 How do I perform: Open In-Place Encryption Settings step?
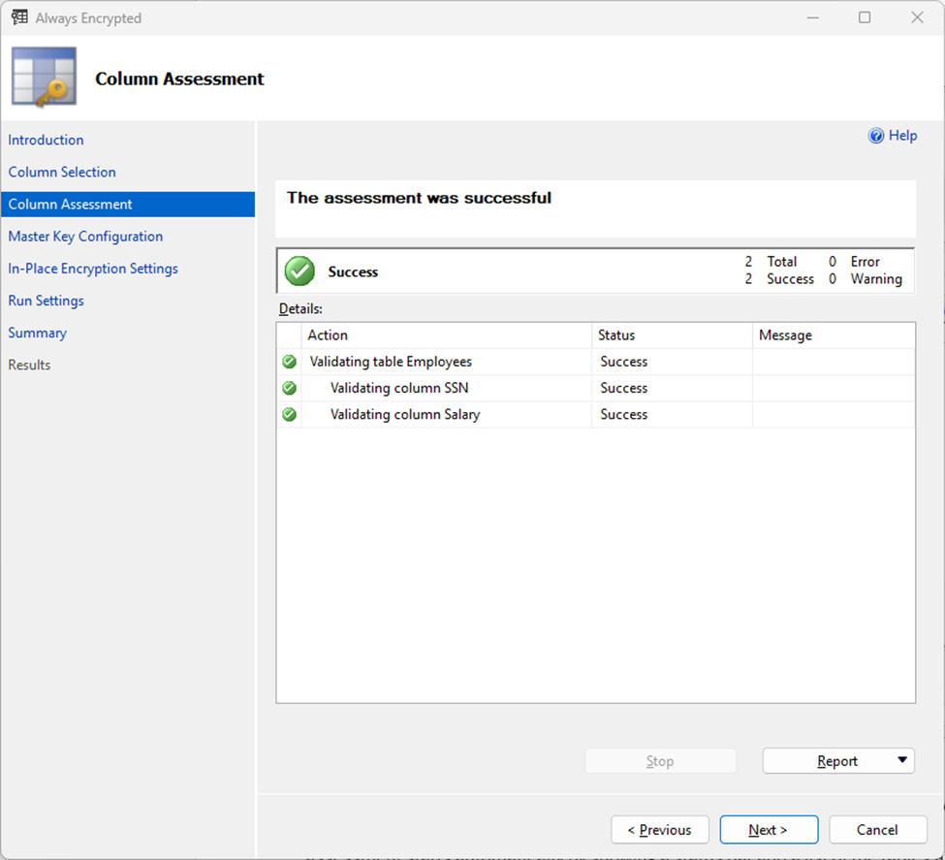(x=93, y=269)
